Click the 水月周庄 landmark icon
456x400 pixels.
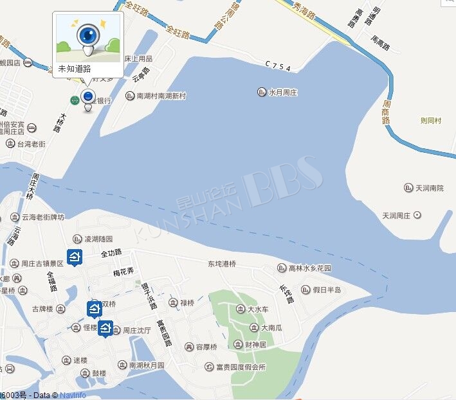coord(261,92)
